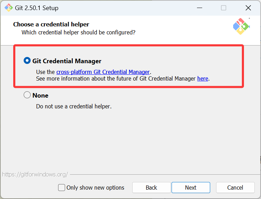The image size is (261, 199).
Task: Go to the previous page with Back
Action: pyautogui.click(x=151, y=188)
